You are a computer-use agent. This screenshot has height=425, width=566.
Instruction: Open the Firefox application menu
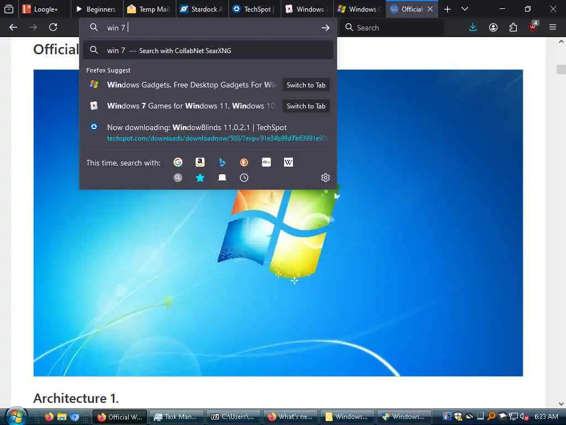553,28
